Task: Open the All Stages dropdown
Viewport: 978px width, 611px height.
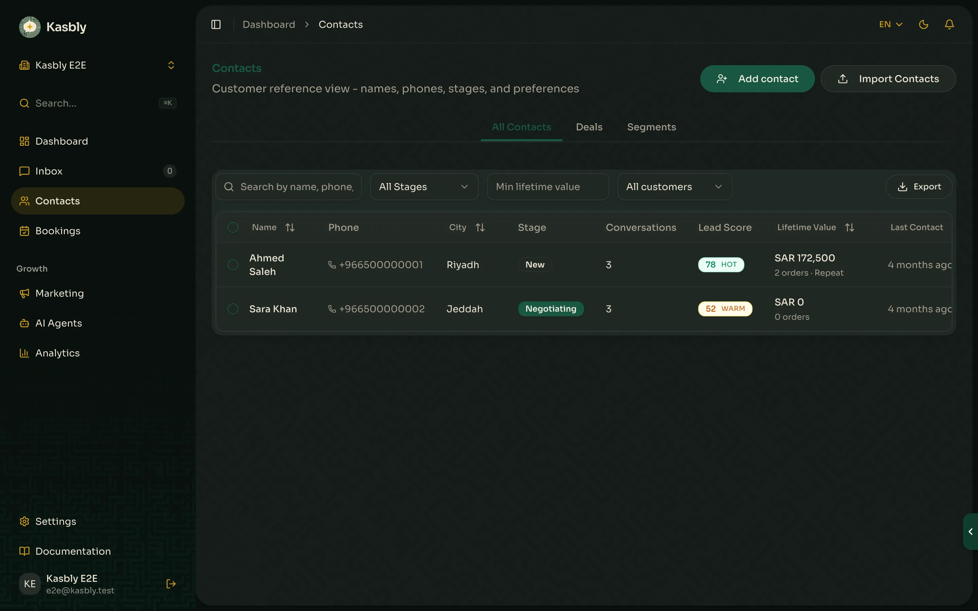Action: [424, 187]
